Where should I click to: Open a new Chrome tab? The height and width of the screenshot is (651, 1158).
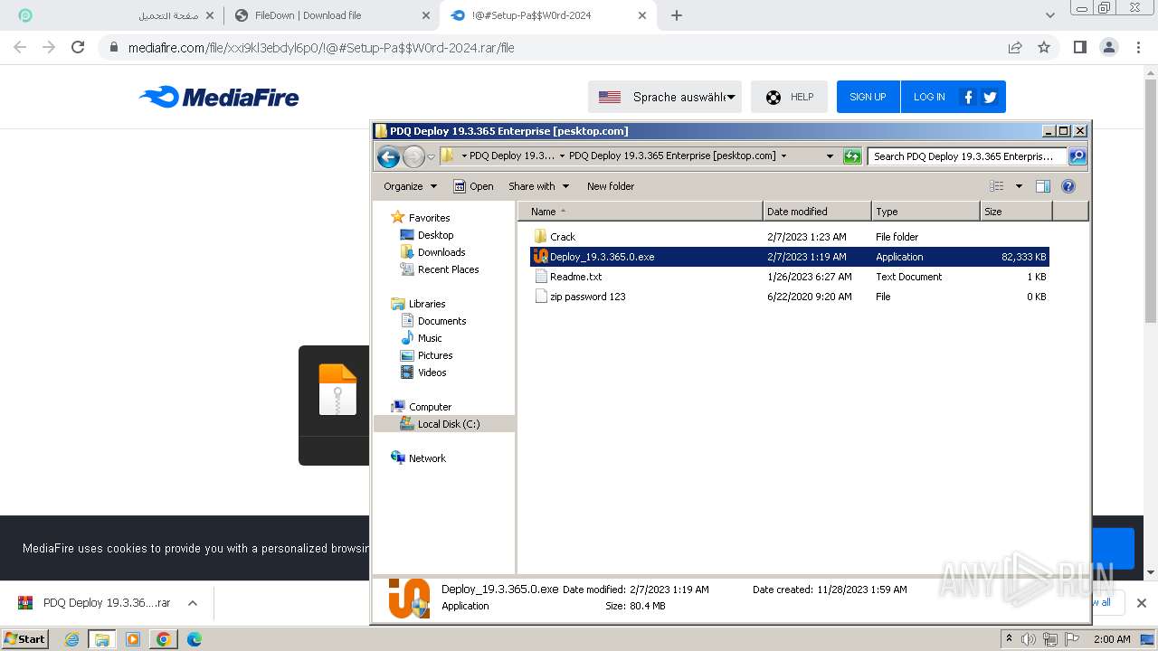677,15
